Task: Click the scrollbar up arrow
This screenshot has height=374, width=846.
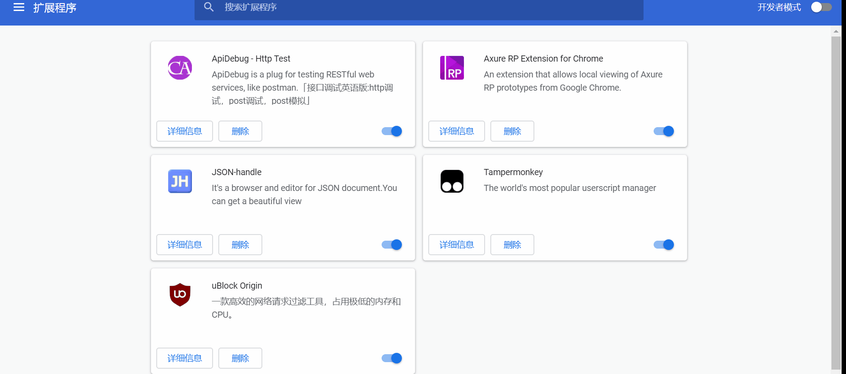Action: pyautogui.click(x=836, y=31)
